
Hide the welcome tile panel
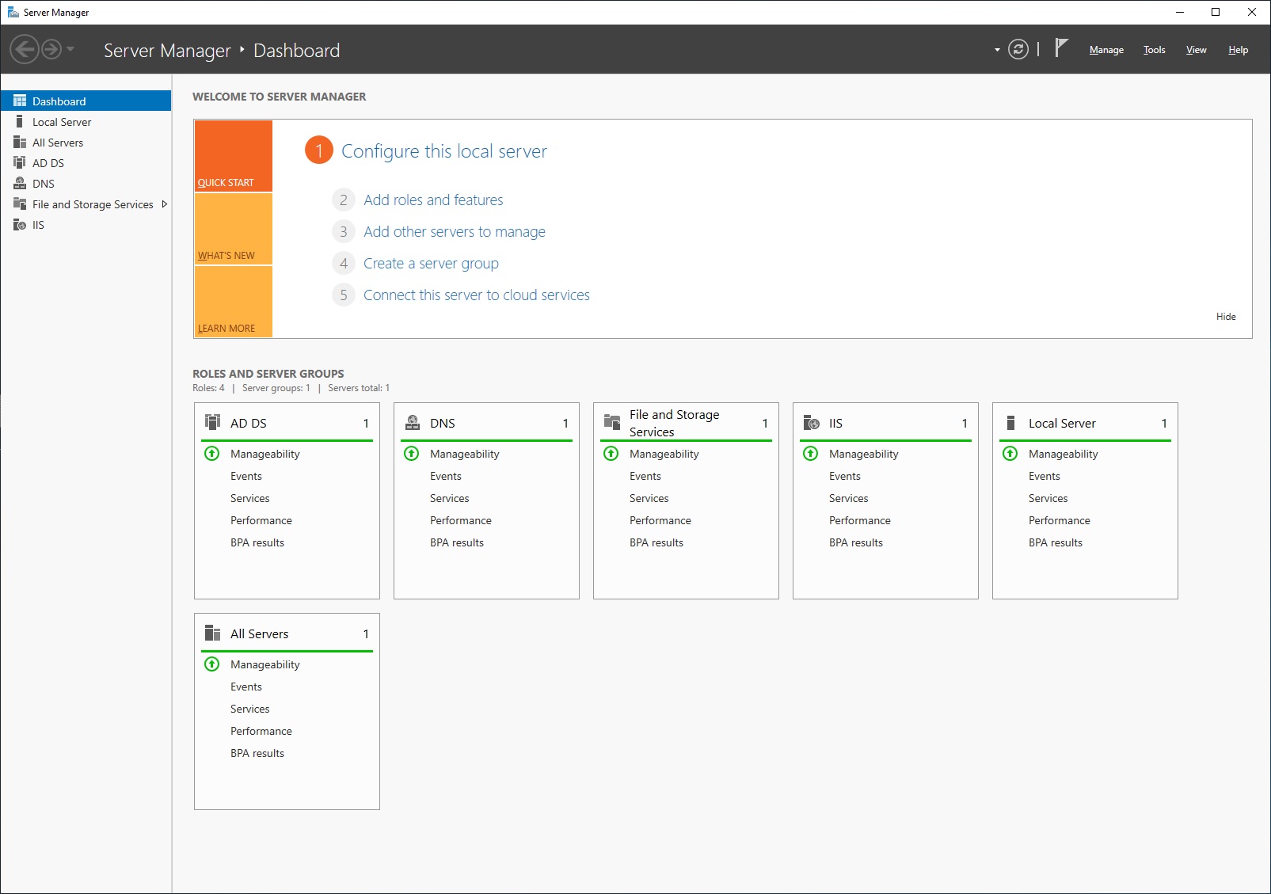click(x=1225, y=317)
